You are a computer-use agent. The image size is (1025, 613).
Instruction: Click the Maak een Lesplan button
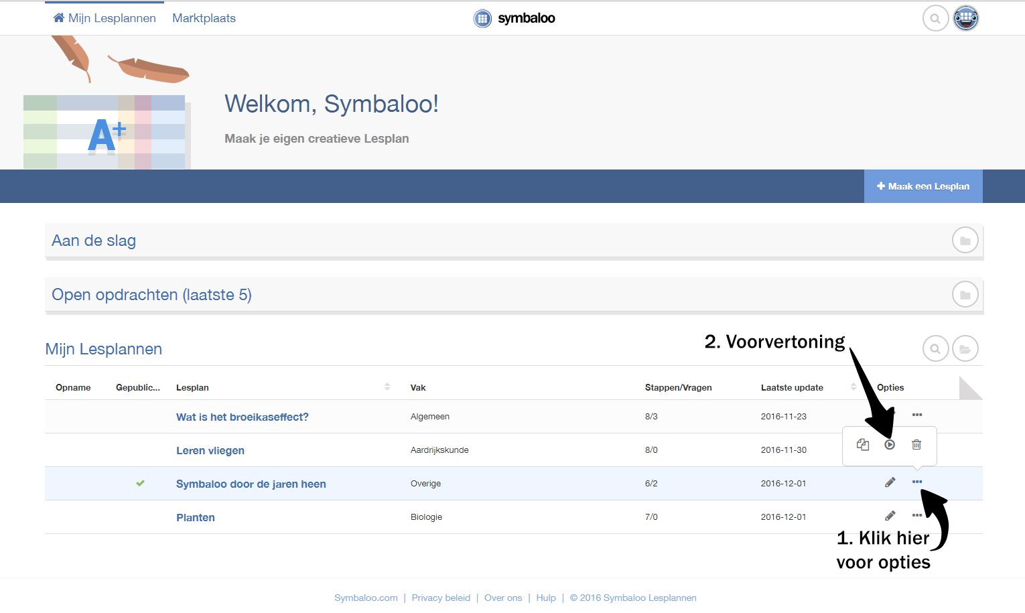pos(923,186)
